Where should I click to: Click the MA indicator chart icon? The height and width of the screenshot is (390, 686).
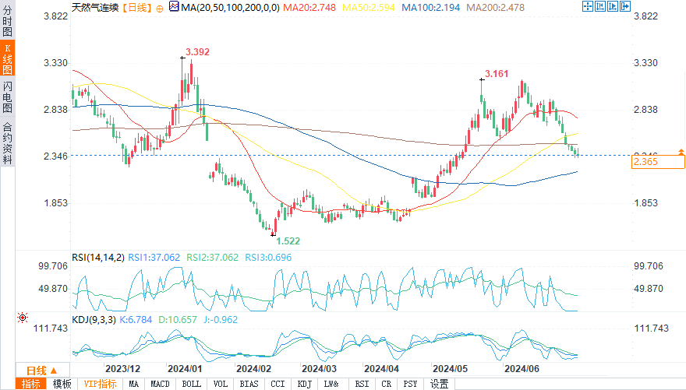tap(173, 8)
